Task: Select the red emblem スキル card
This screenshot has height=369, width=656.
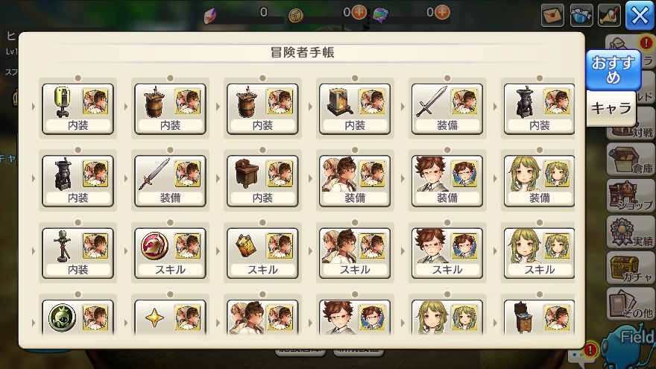Action: point(170,253)
